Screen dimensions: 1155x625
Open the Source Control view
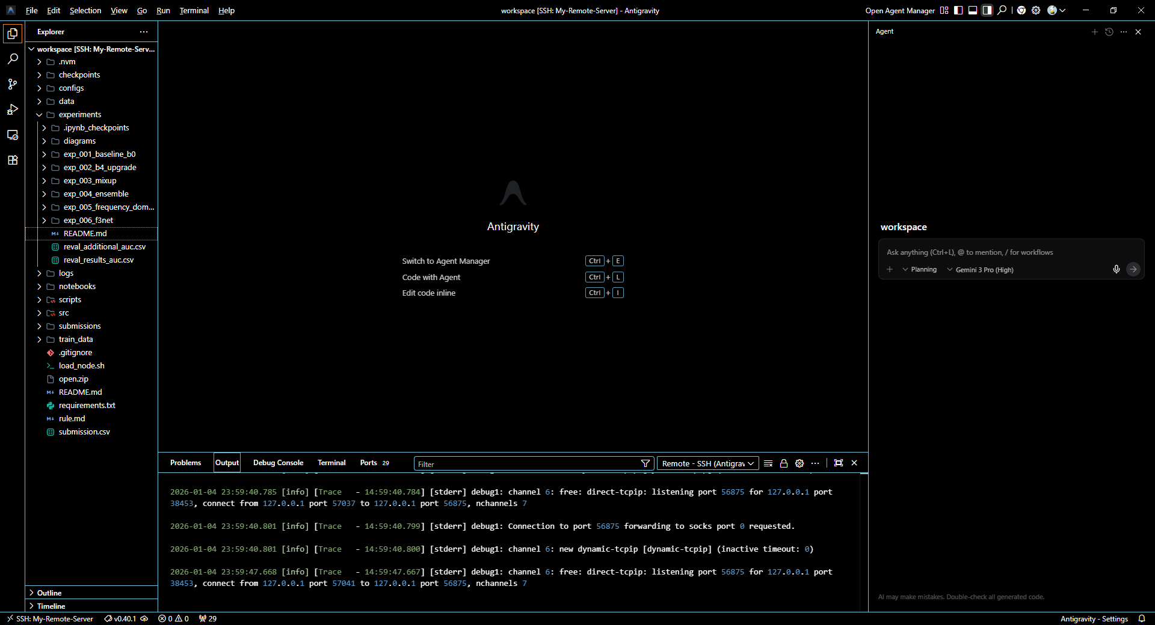(13, 84)
